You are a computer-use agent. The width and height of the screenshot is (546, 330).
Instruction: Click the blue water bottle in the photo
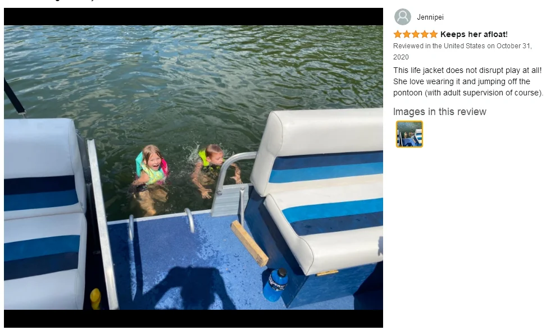coord(275,285)
